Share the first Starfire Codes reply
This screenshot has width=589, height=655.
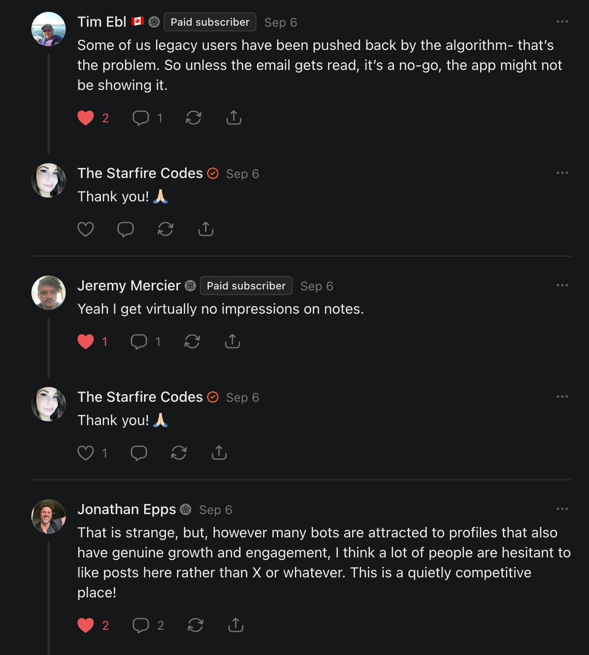pyautogui.click(x=206, y=229)
